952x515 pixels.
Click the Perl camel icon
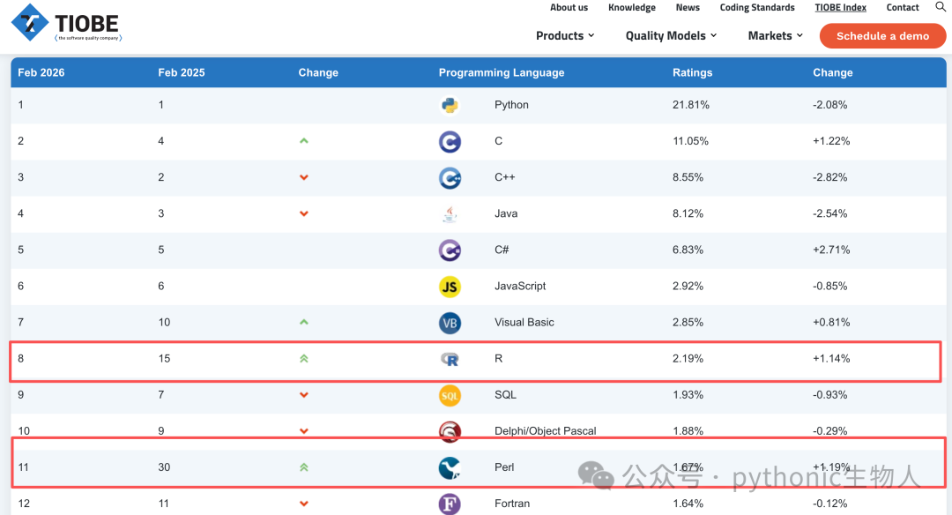pos(450,467)
